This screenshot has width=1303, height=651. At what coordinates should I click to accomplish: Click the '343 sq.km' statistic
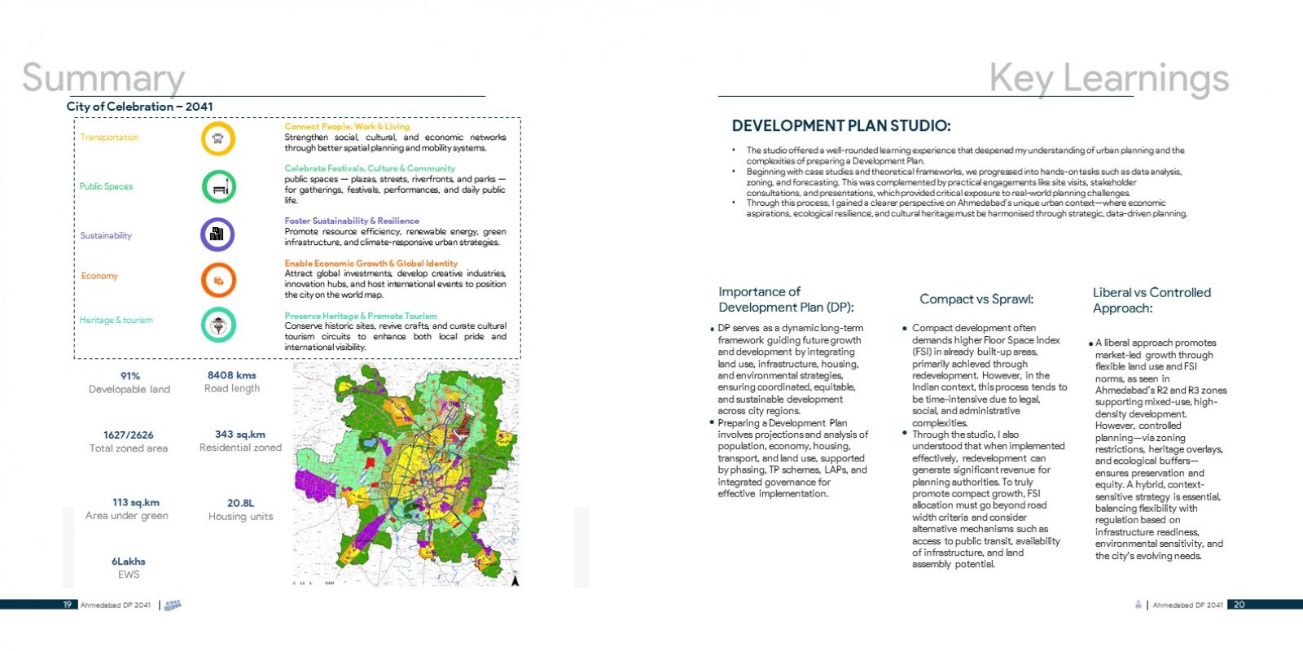(x=240, y=435)
